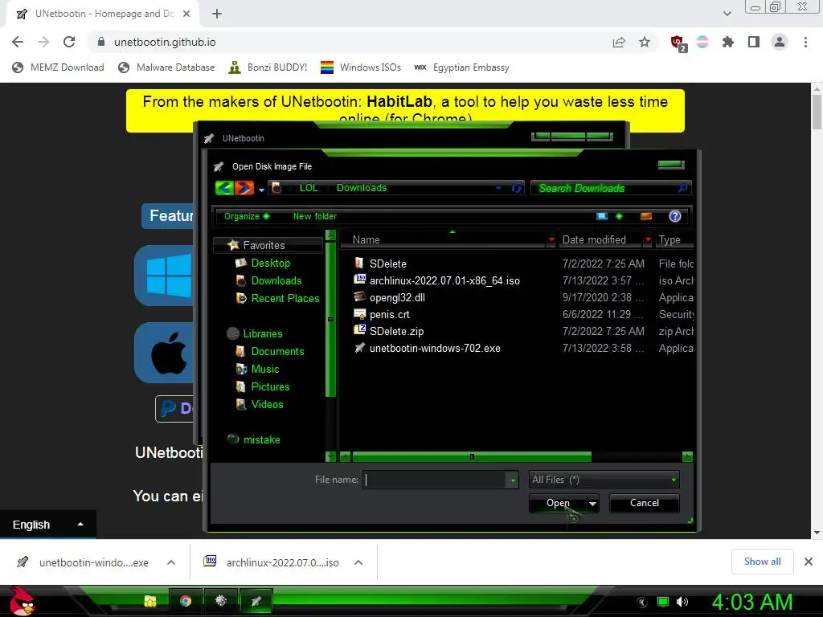Click the Open button
Screen dimensions: 823x617
click(558, 503)
